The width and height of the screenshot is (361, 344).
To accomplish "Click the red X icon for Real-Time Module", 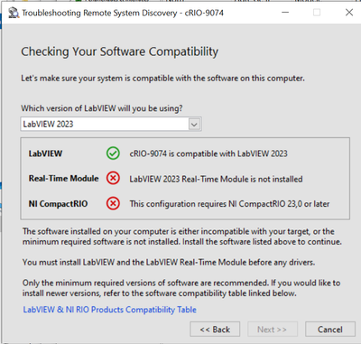I will (x=113, y=179).
